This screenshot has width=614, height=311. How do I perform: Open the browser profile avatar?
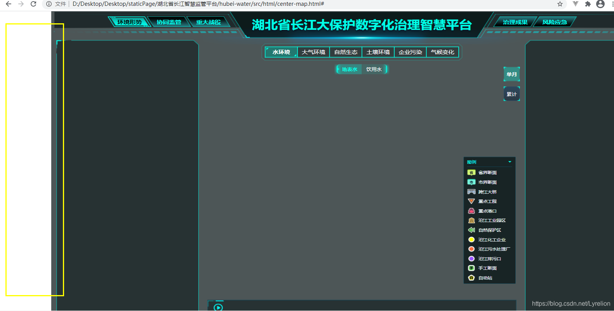coord(600,4)
